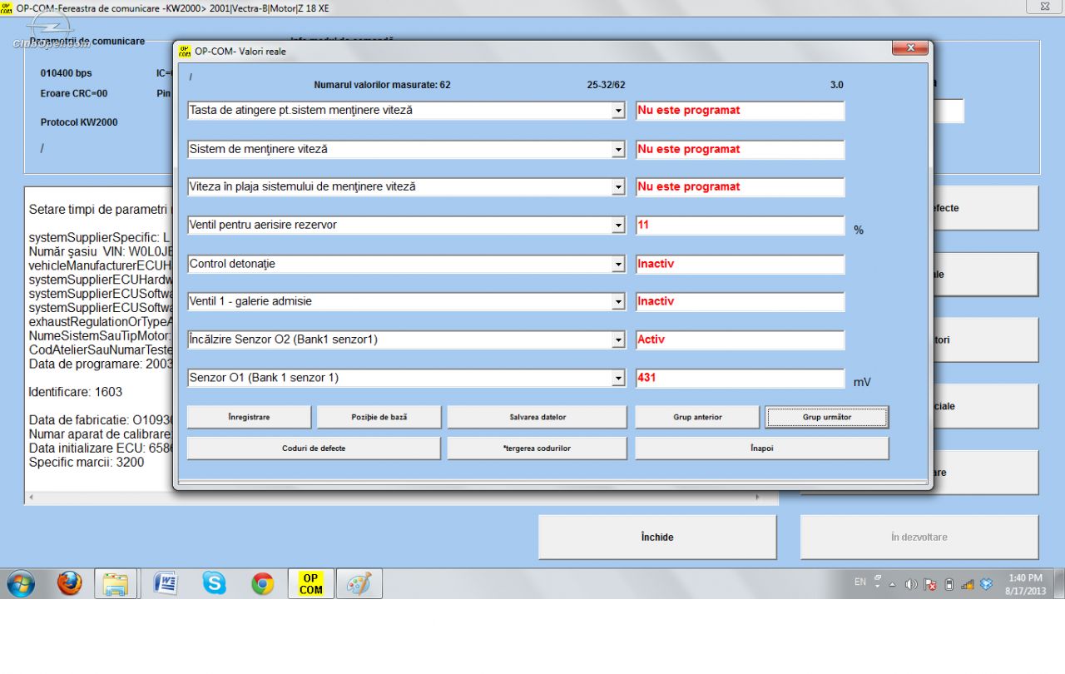Open Windows Explorer taskbar icon
Image resolution: width=1065 pixels, height=674 pixels.
[x=116, y=584]
